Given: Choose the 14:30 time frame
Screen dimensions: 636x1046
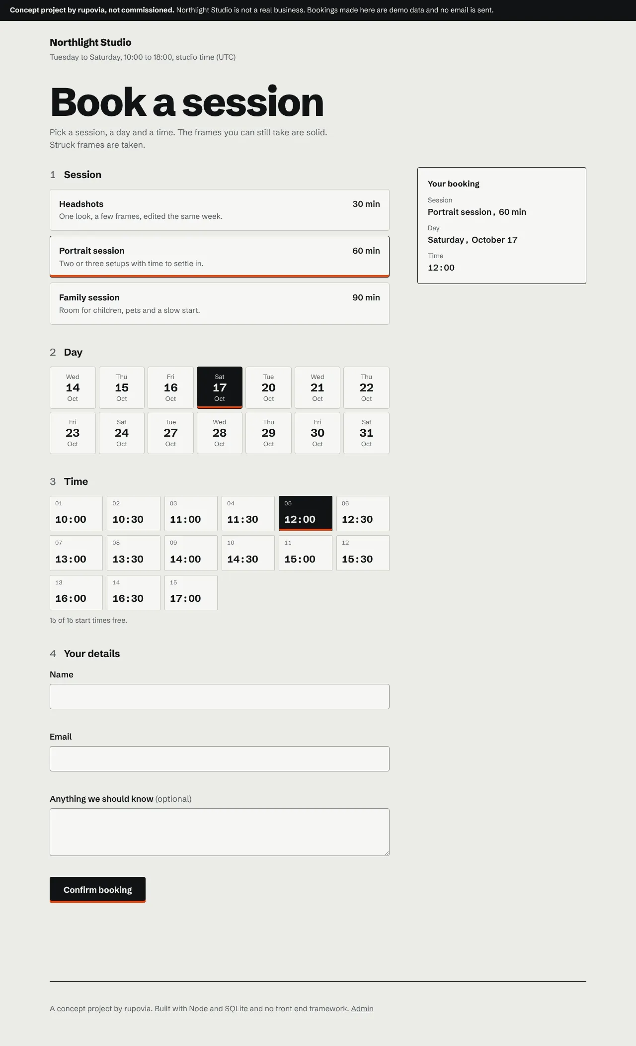Looking at the screenshot, I should (x=248, y=553).
